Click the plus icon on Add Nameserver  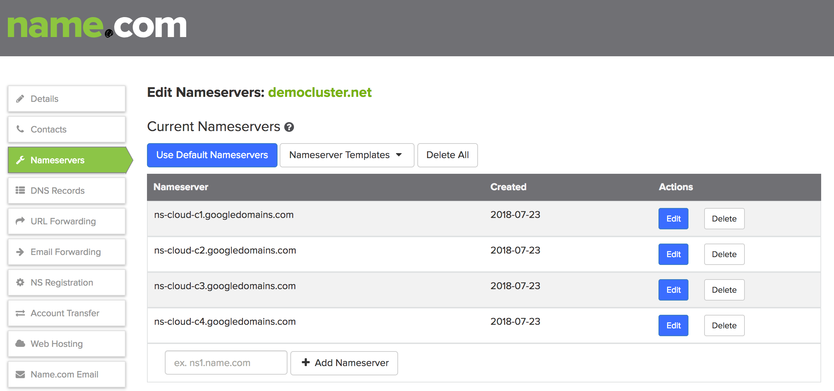point(306,362)
